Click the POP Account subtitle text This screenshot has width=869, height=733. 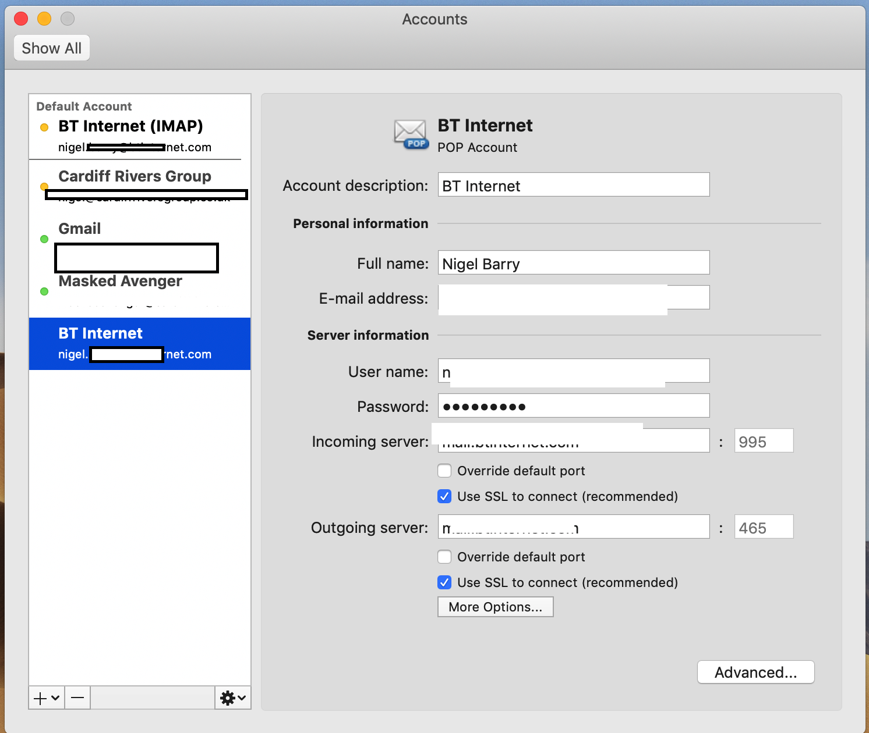point(477,148)
